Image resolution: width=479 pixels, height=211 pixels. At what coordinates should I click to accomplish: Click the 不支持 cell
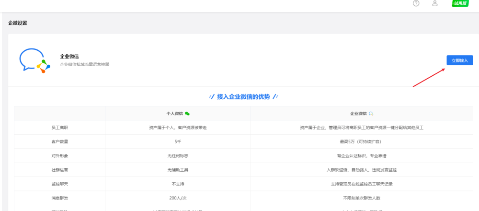tap(178, 184)
